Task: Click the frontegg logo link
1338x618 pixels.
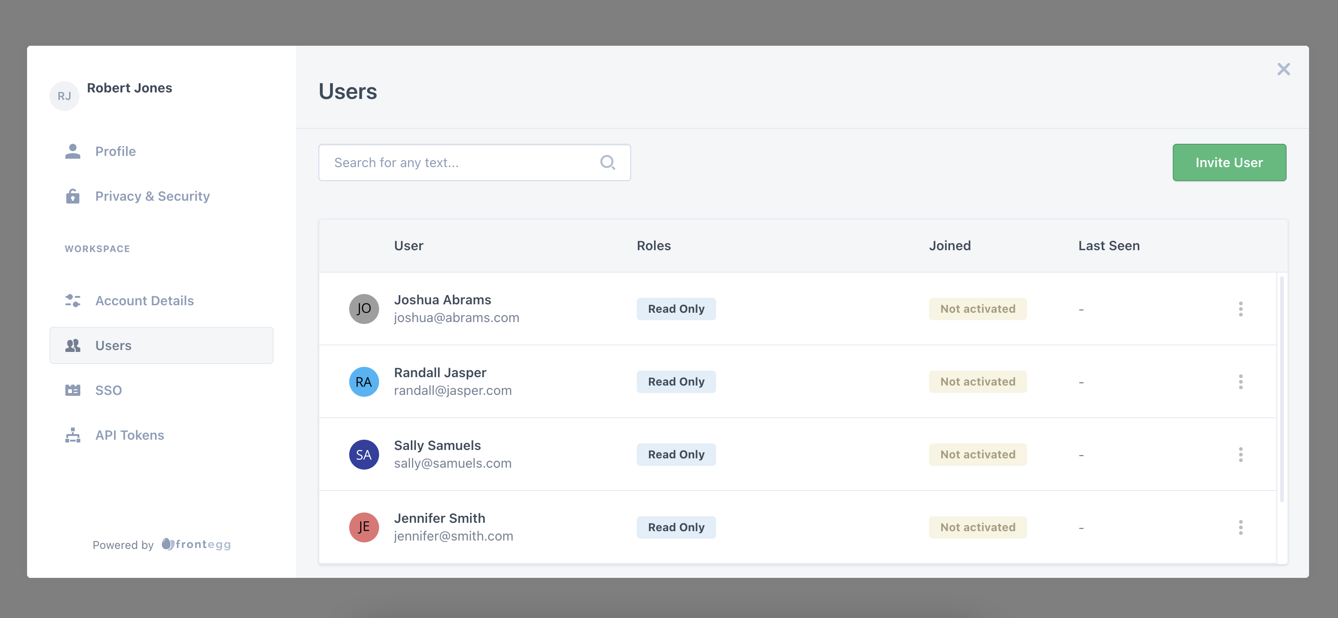Action: (197, 544)
